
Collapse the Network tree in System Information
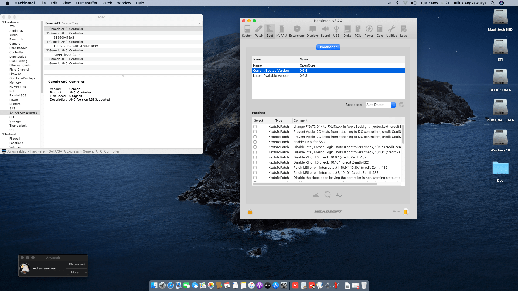pyautogui.click(x=3, y=134)
